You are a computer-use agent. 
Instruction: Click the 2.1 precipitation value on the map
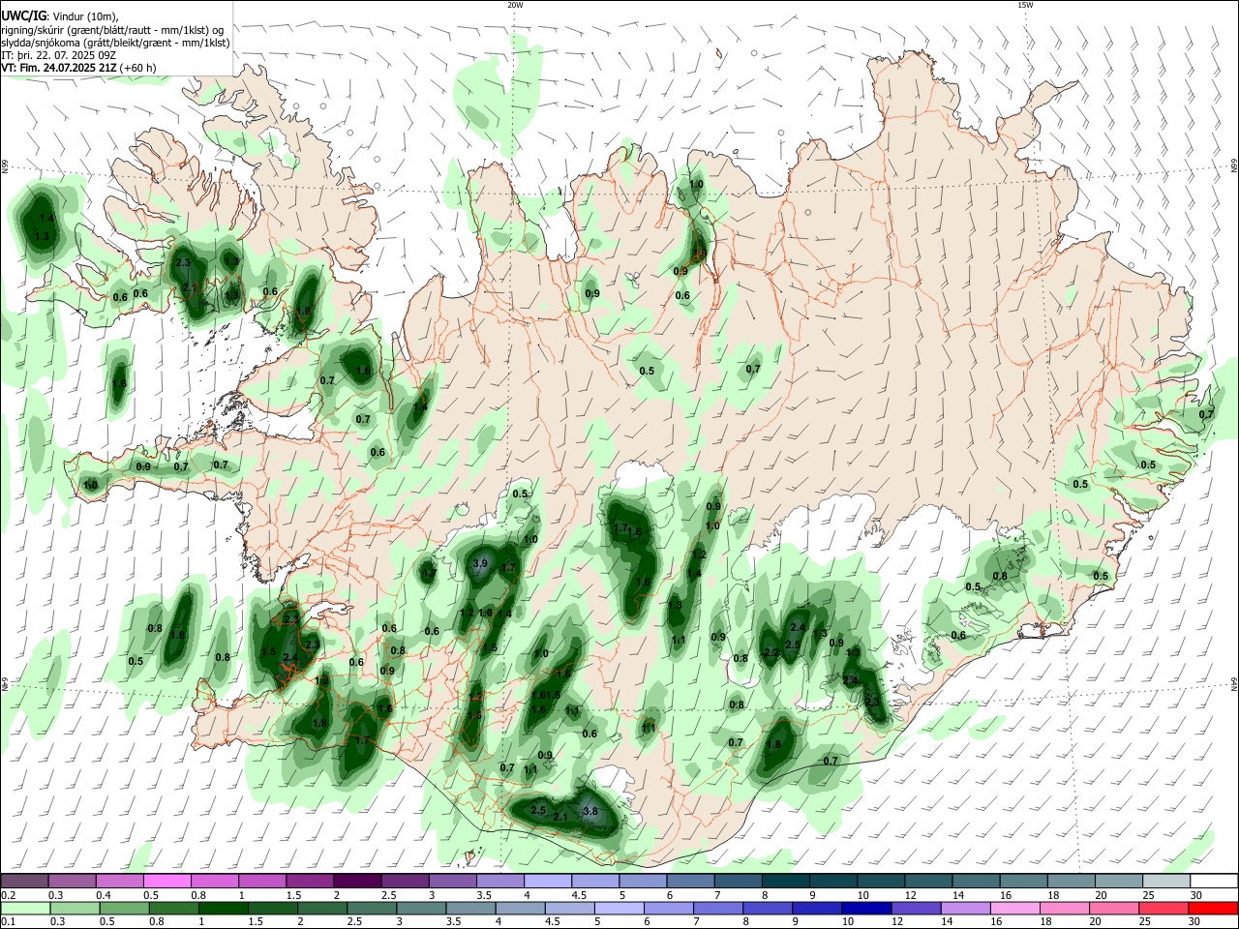[559, 818]
